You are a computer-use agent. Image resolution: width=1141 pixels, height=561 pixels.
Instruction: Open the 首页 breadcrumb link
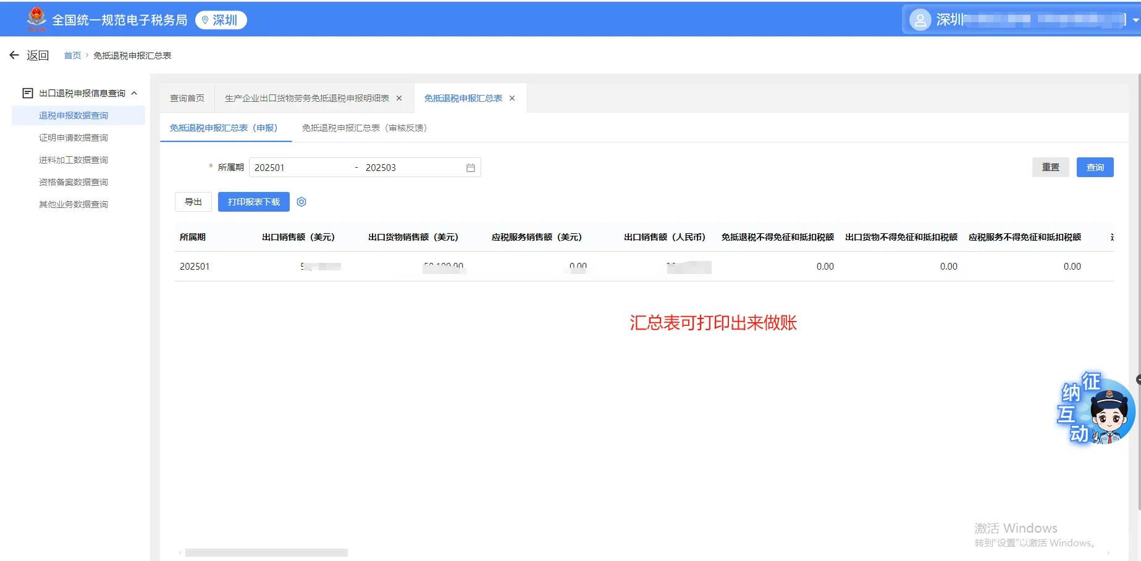72,55
